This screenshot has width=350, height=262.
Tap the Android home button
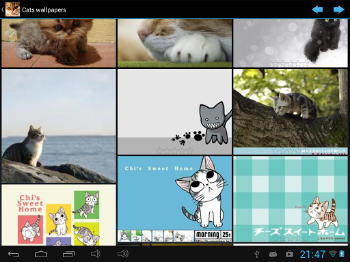coord(41,254)
